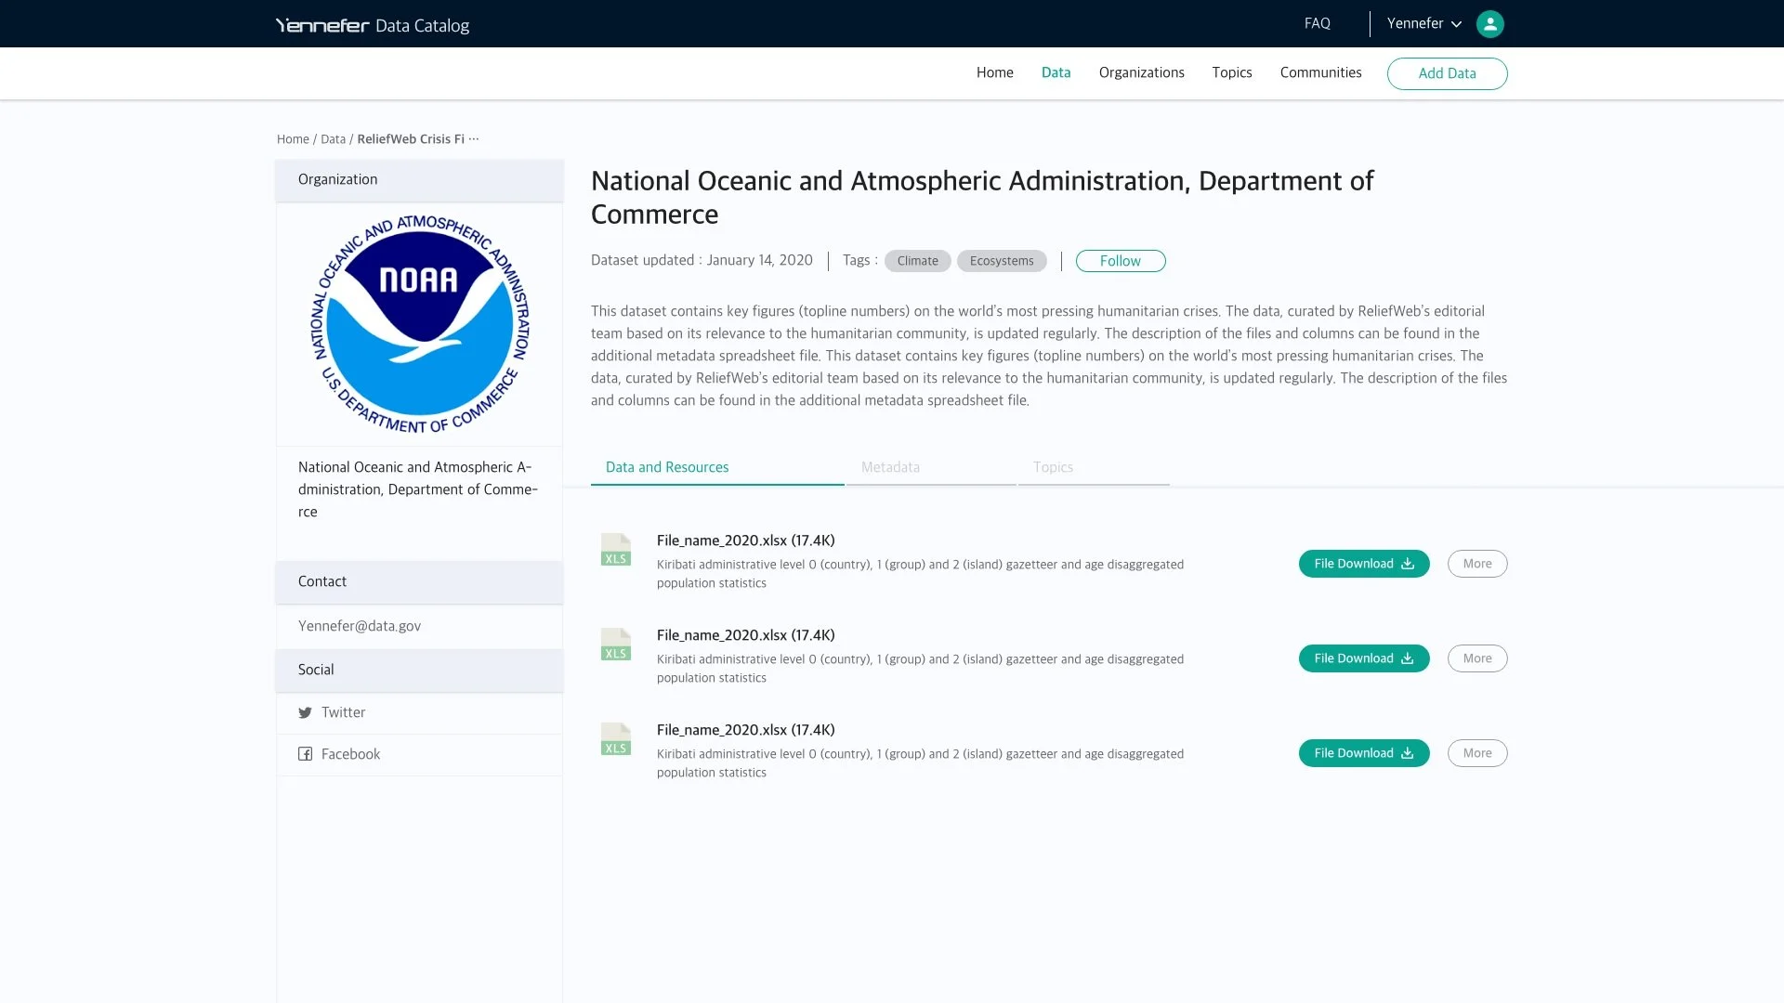Switch to the Topics tab
This screenshot has height=1003, width=1784.
[1053, 467]
